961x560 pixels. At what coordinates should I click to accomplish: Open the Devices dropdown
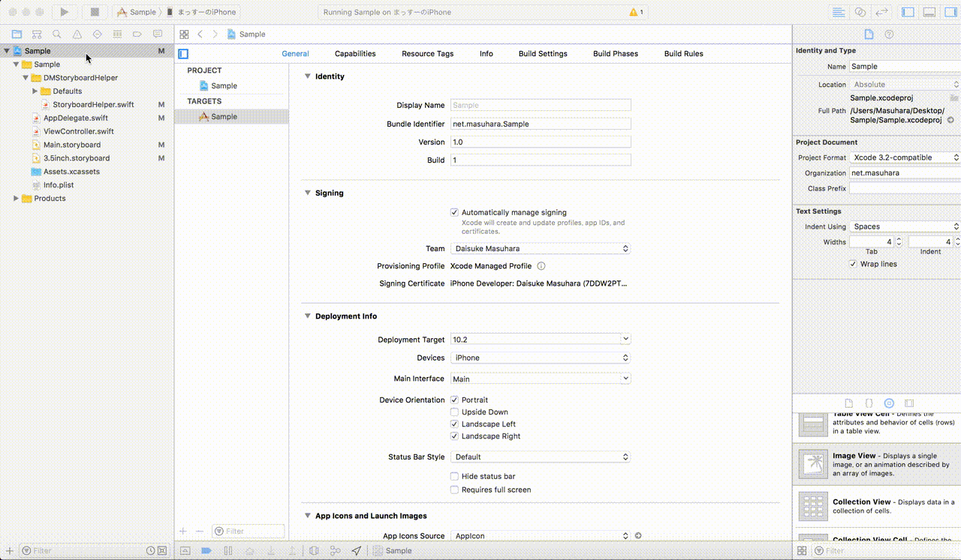[541, 358]
